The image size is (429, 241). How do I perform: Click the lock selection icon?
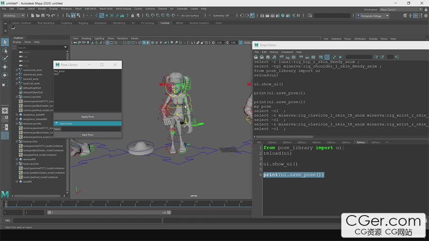133,16
